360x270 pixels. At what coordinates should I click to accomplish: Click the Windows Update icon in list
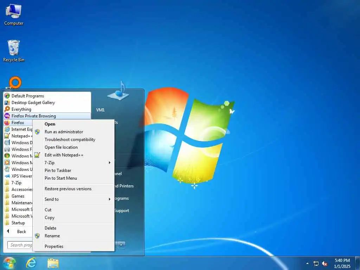7,169
